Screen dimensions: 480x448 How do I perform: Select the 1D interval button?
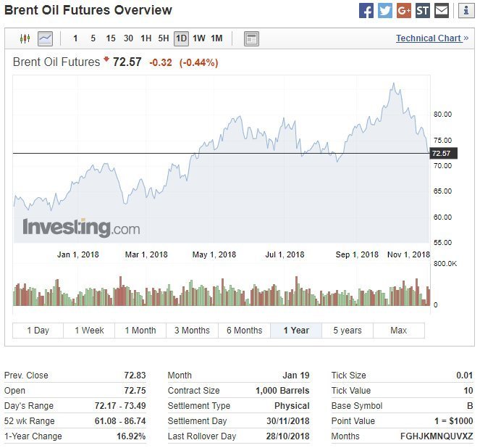pyautogui.click(x=181, y=38)
